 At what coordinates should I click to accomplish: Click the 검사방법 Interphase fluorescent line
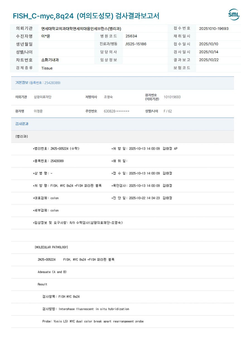click(86, 309)
